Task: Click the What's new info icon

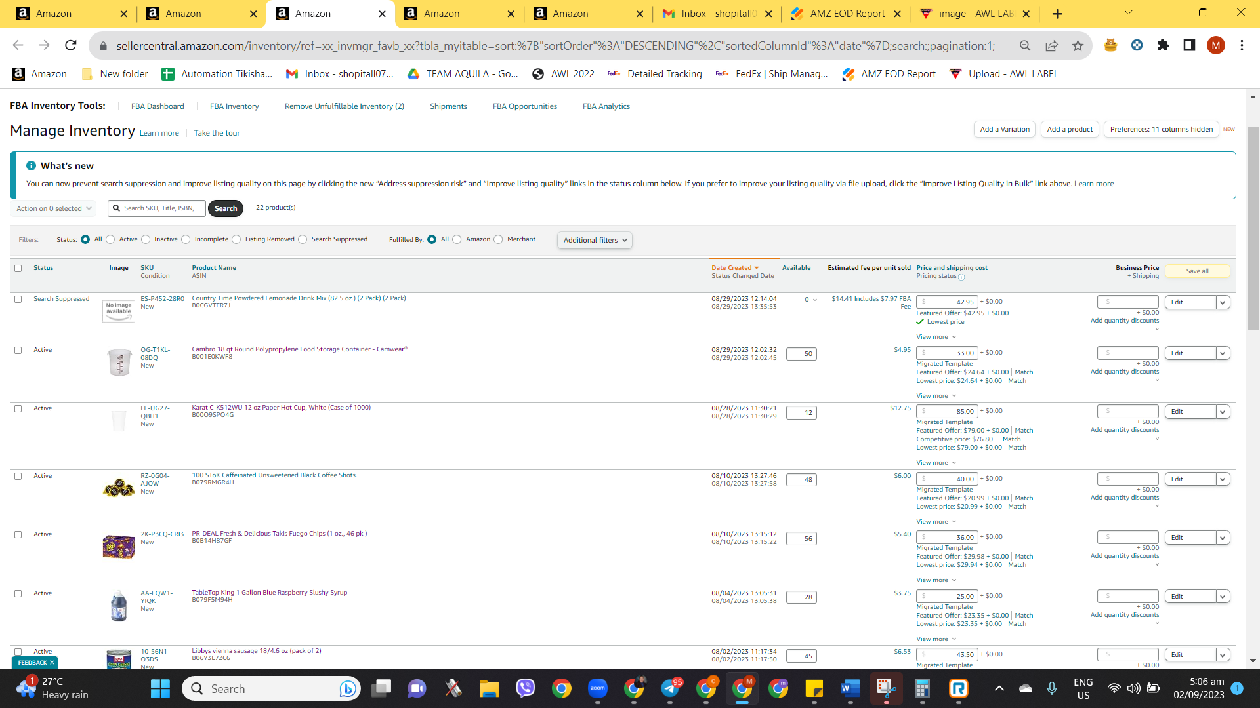Action: click(31, 166)
